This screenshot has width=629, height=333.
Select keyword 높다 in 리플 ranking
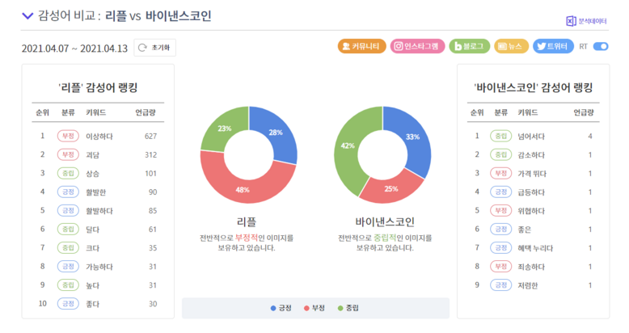[x=93, y=285]
